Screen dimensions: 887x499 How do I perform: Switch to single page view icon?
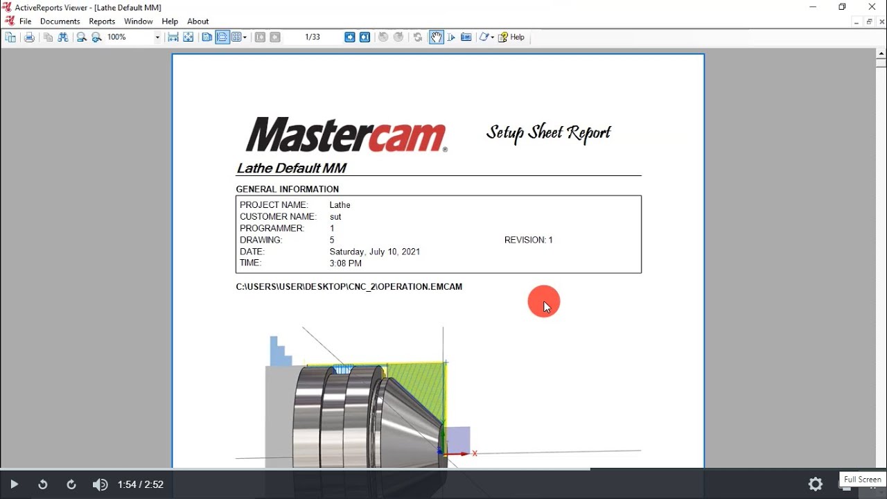point(207,37)
